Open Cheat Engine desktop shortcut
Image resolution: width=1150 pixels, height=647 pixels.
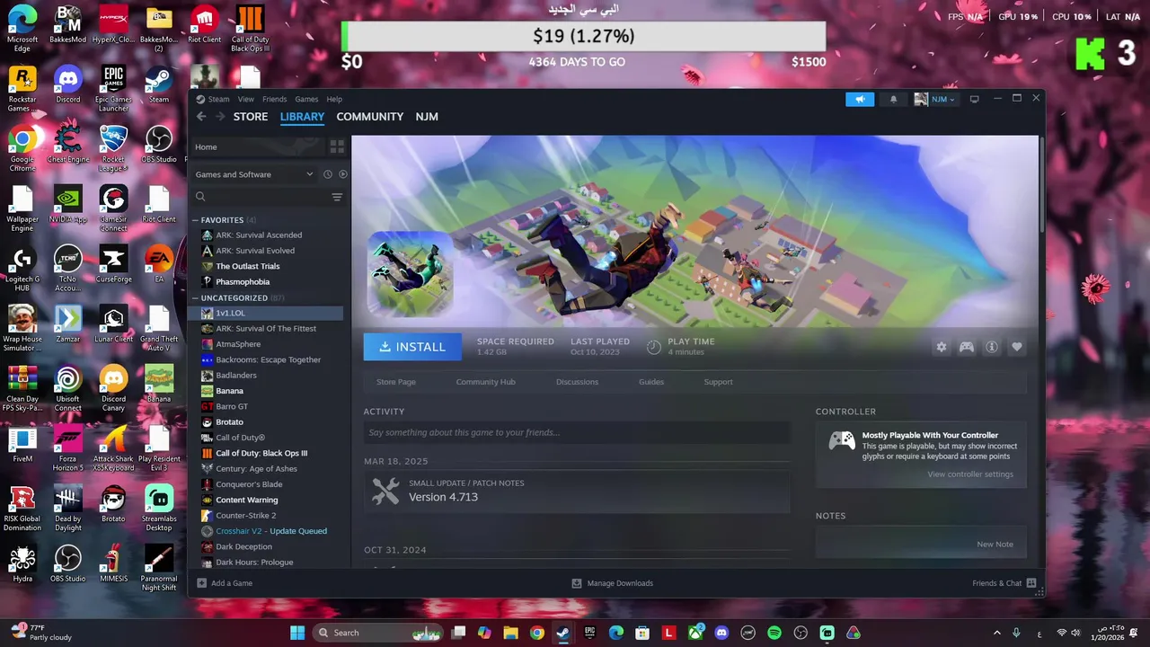click(68, 144)
